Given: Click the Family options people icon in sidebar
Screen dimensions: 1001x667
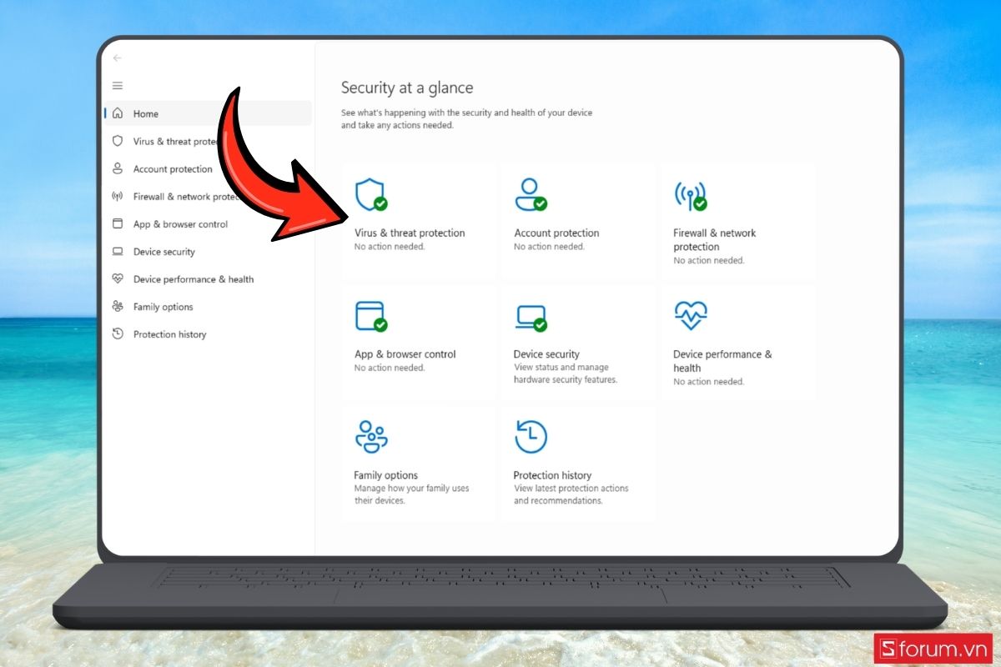Looking at the screenshot, I should pyautogui.click(x=118, y=307).
